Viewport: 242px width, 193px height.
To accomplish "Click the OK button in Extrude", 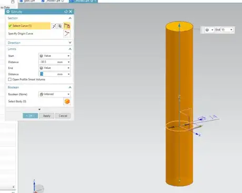I will 31,116.
